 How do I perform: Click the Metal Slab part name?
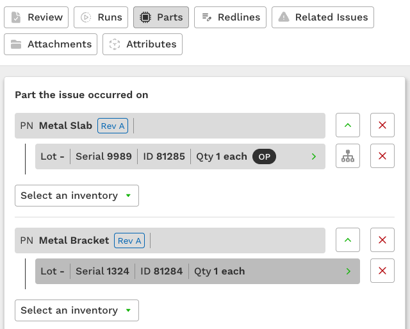65,126
